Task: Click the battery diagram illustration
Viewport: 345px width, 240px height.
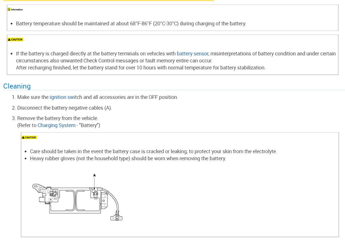Action: 76,200
